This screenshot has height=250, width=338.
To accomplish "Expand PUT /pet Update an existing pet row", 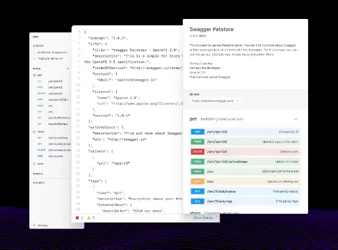I will [245, 182].
